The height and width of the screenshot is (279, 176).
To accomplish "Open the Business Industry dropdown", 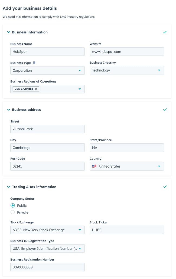I will click(x=127, y=70).
